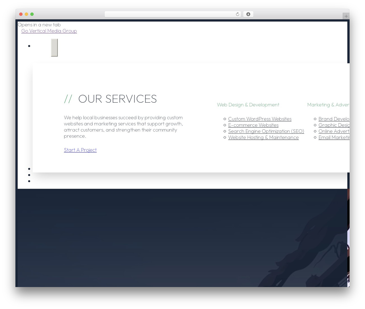Viewport: 365px width, 309px height.
Task: Click the red close window button
Action: [x=21, y=14]
